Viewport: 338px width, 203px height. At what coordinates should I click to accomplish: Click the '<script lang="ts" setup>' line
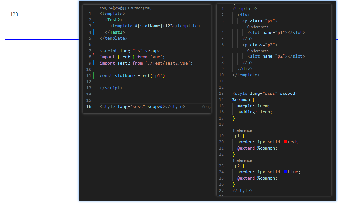[x=130, y=51]
